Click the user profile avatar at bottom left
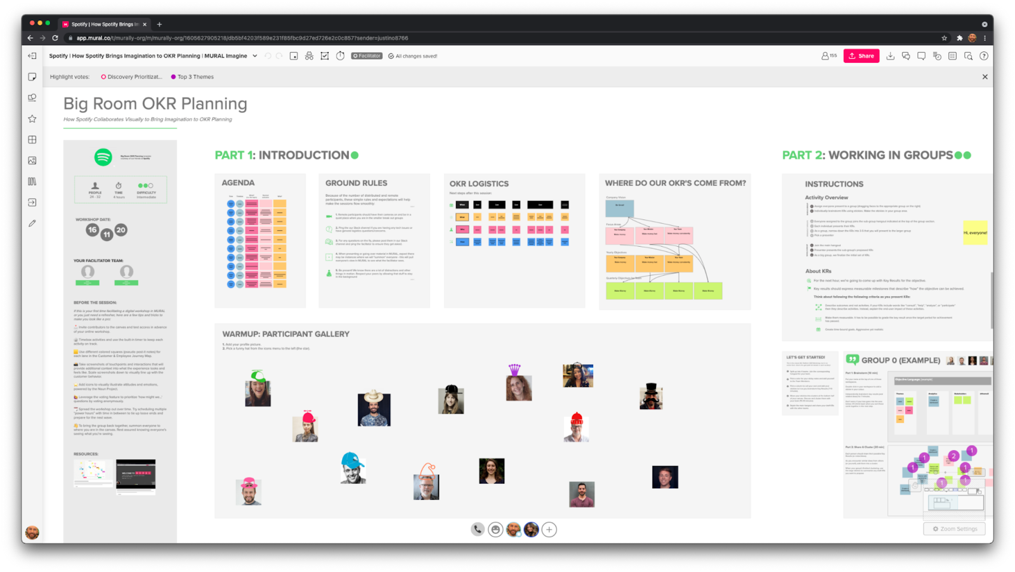Image resolution: width=1015 pixels, height=572 pixels. click(32, 533)
